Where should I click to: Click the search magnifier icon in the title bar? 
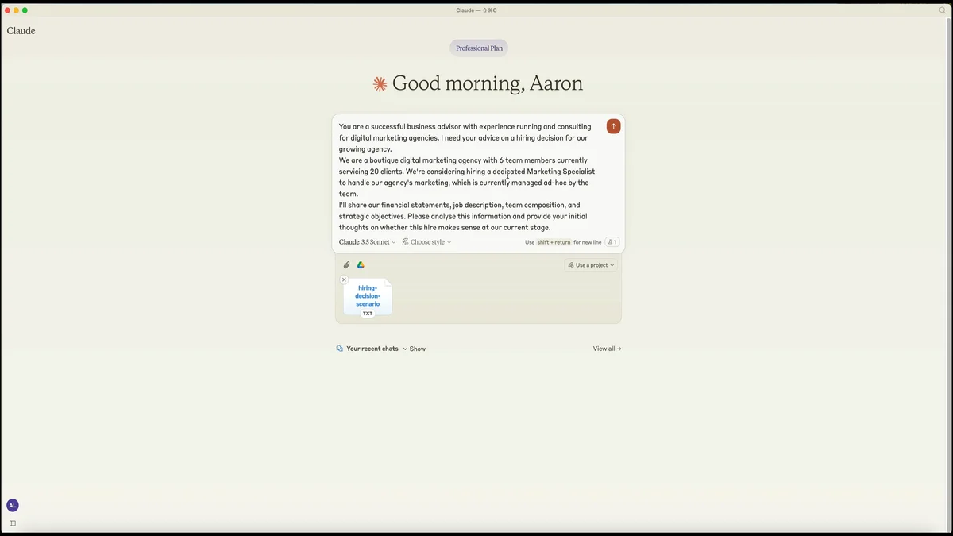click(x=943, y=10)
